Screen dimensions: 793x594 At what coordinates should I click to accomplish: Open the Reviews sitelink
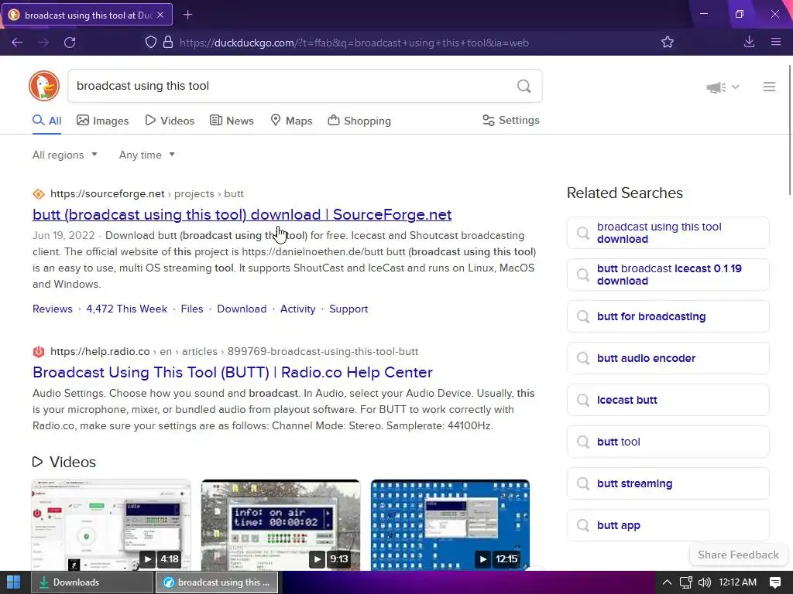53,309
